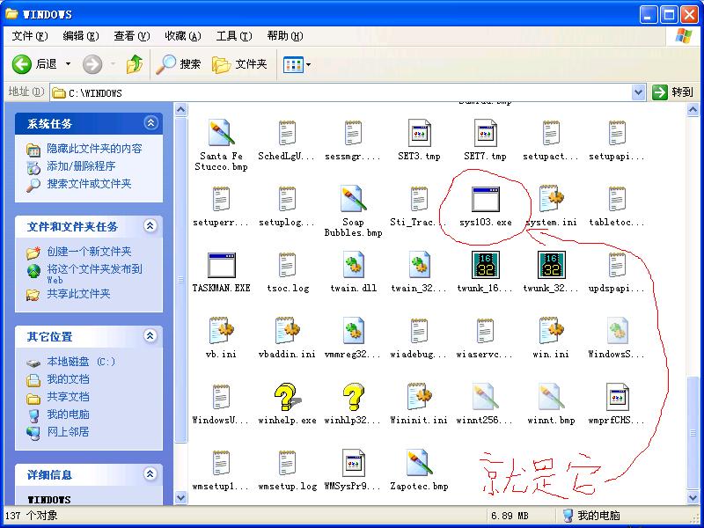Collapse the 详细信息 panel
Image resolution: width=704 pixels, height=528 pixels.
pos(150,473)
